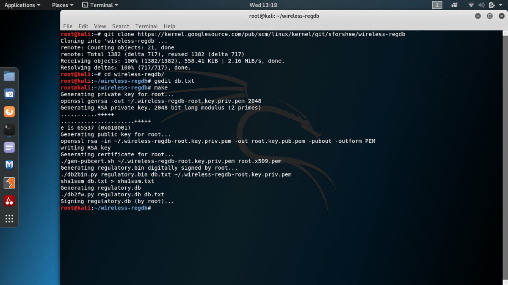508x285 pixels.
Task: Open Burp Suite from the dock
Action: [x=9, y=183]
